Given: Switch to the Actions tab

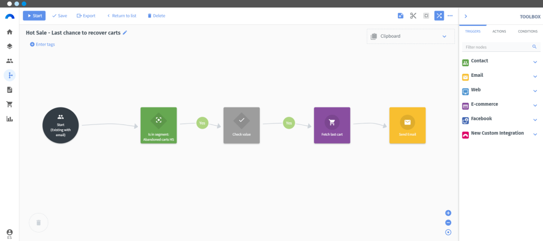Looking at the screenshot, I should click(499, 31).
